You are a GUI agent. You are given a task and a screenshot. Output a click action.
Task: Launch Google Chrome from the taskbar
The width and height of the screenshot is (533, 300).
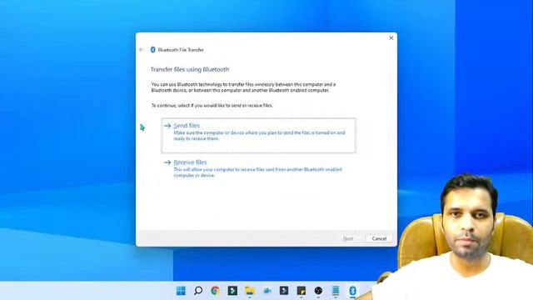click(x=215, y=291)
